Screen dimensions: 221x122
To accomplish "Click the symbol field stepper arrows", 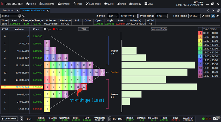I will click(x=19, y=16).
